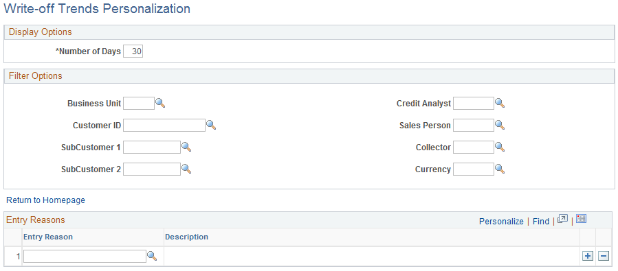Open the Customer ID lookup magnifier

[211, 125]
